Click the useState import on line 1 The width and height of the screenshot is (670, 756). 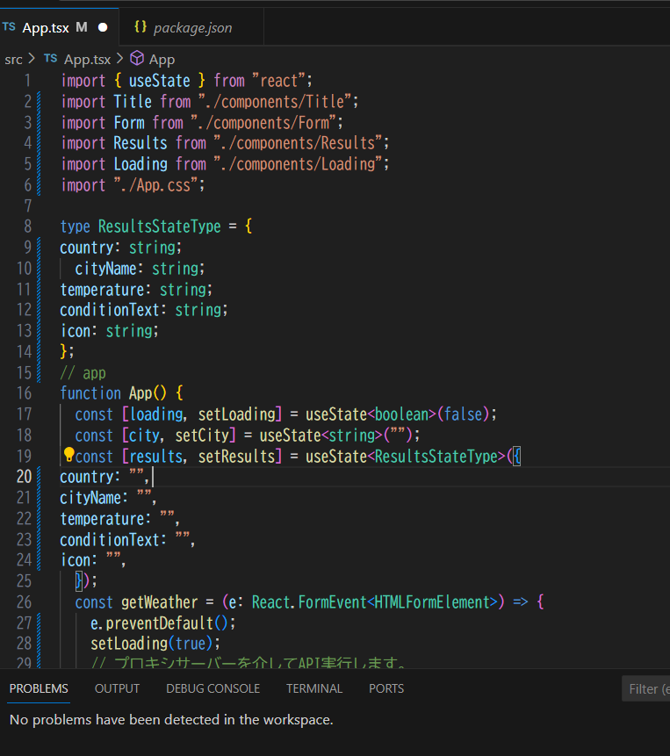click(159, 81)
